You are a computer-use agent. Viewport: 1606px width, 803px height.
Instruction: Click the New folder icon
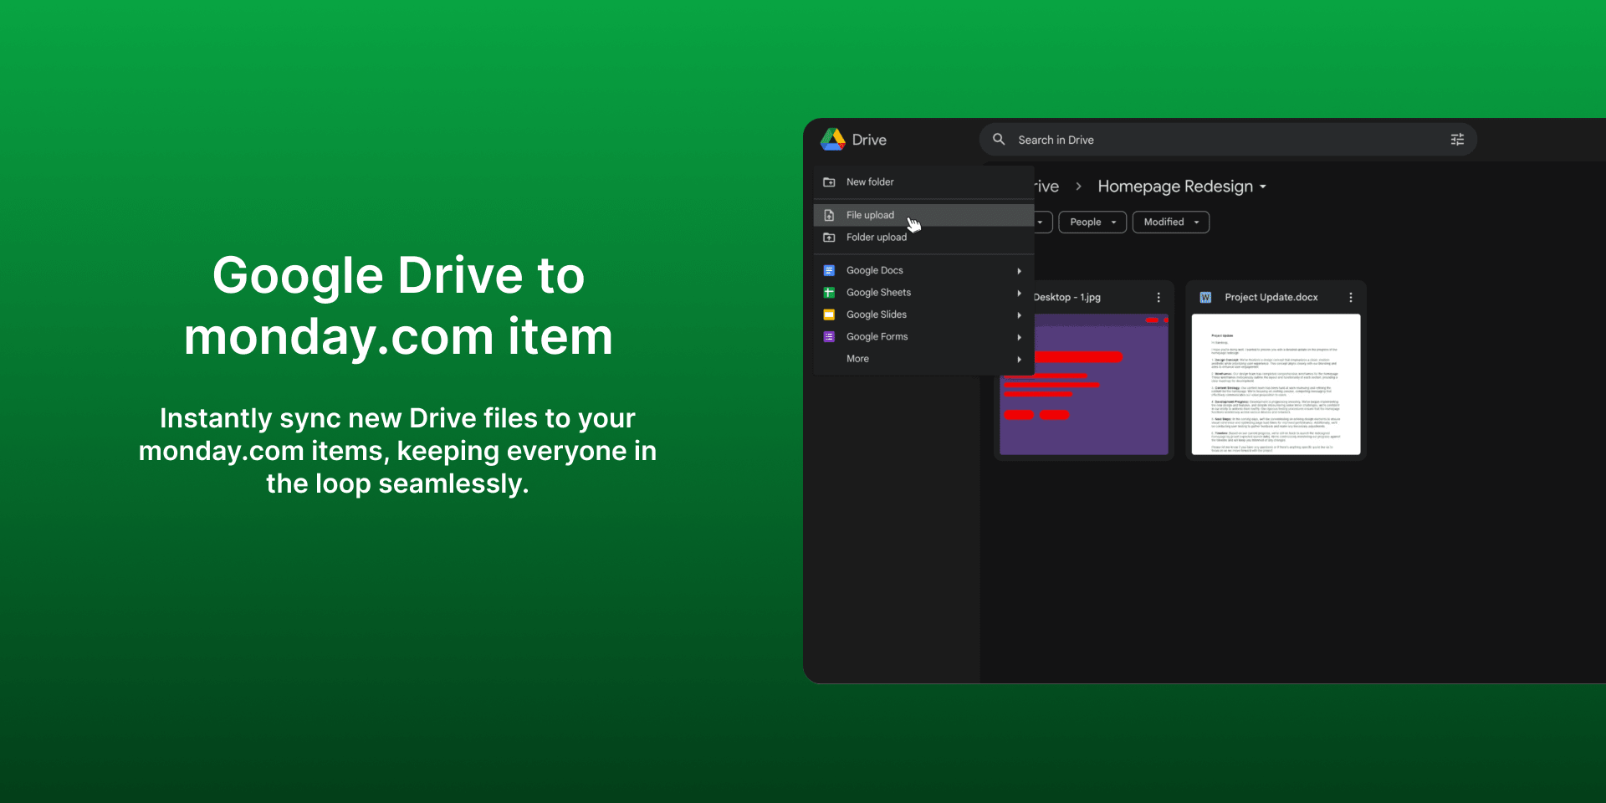click(x=829, y=182)
